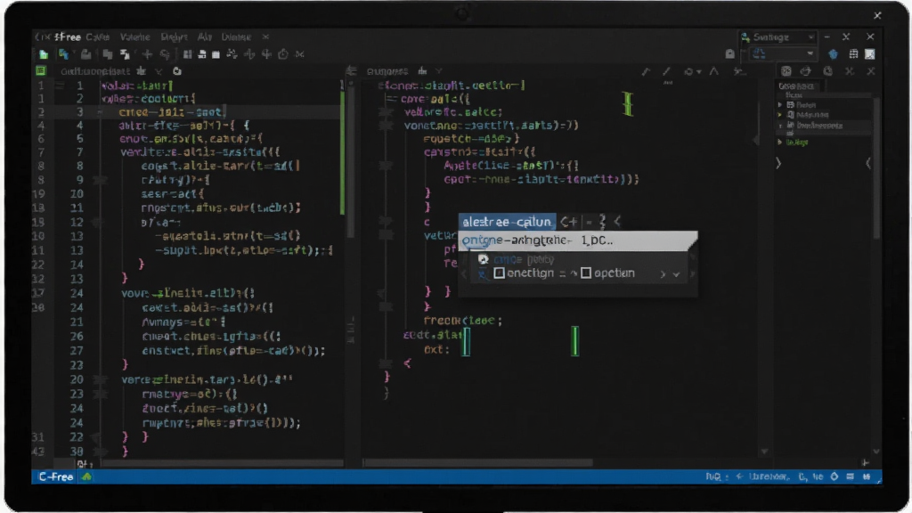Image resolution: width=912 pixels, height=513 pixels.
Task: Switch to the left editor's file tab
Action: coord(94,71)
